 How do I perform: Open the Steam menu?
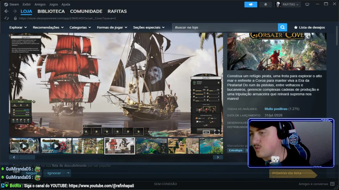click(14, 4)
